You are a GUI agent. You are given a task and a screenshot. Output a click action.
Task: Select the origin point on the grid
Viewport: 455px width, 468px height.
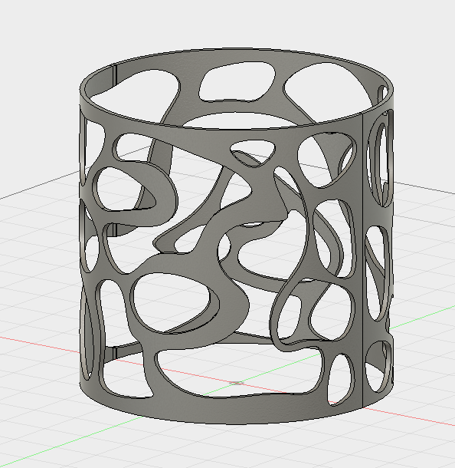click(237, 383)
